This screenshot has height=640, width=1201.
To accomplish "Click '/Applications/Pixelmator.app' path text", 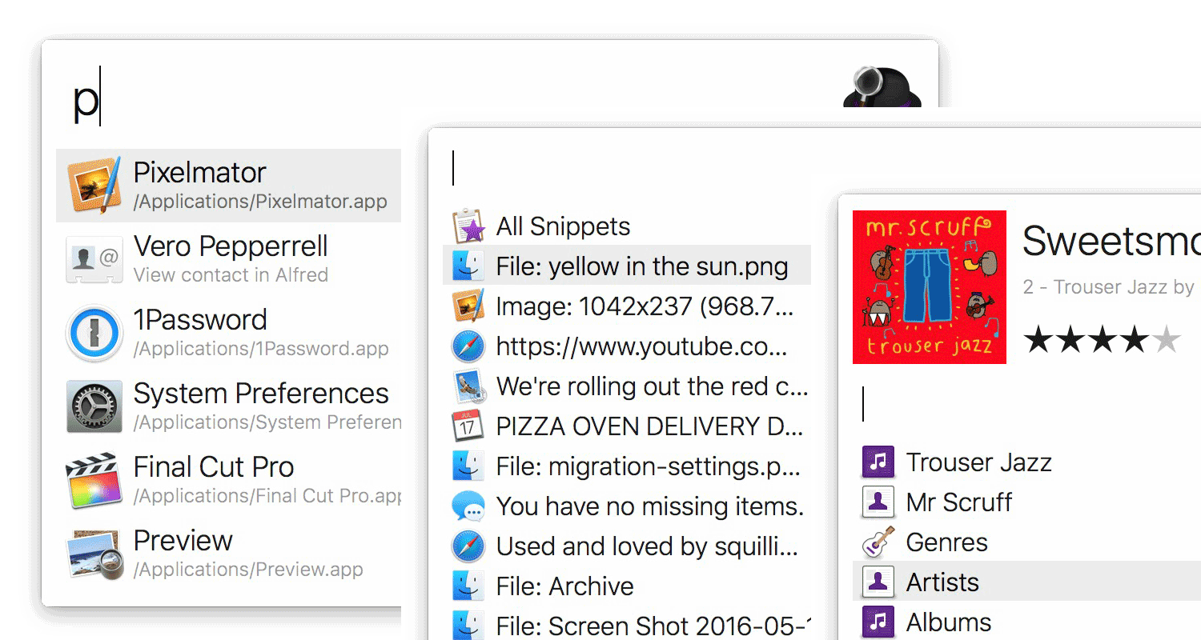I will pos(260,202).
